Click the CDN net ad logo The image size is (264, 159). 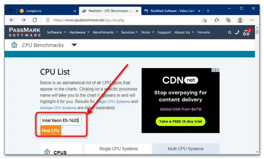(x=180, y=80)
